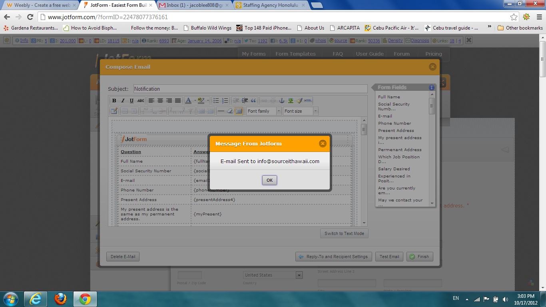The width and height of the screenshot is (546, 307).
Task: Click the blockquote icon
Action: [x=253, y=101]
